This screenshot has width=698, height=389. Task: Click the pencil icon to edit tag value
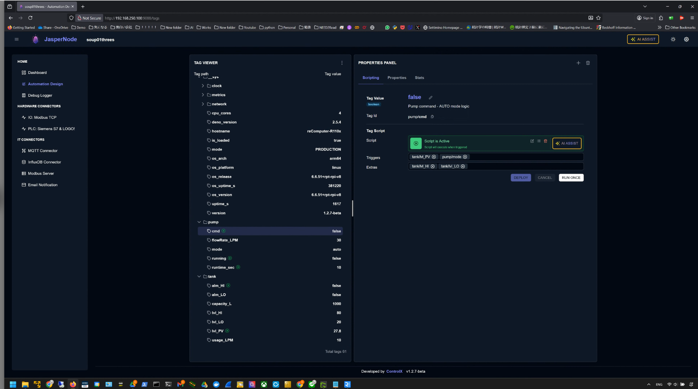click(430, 98)
